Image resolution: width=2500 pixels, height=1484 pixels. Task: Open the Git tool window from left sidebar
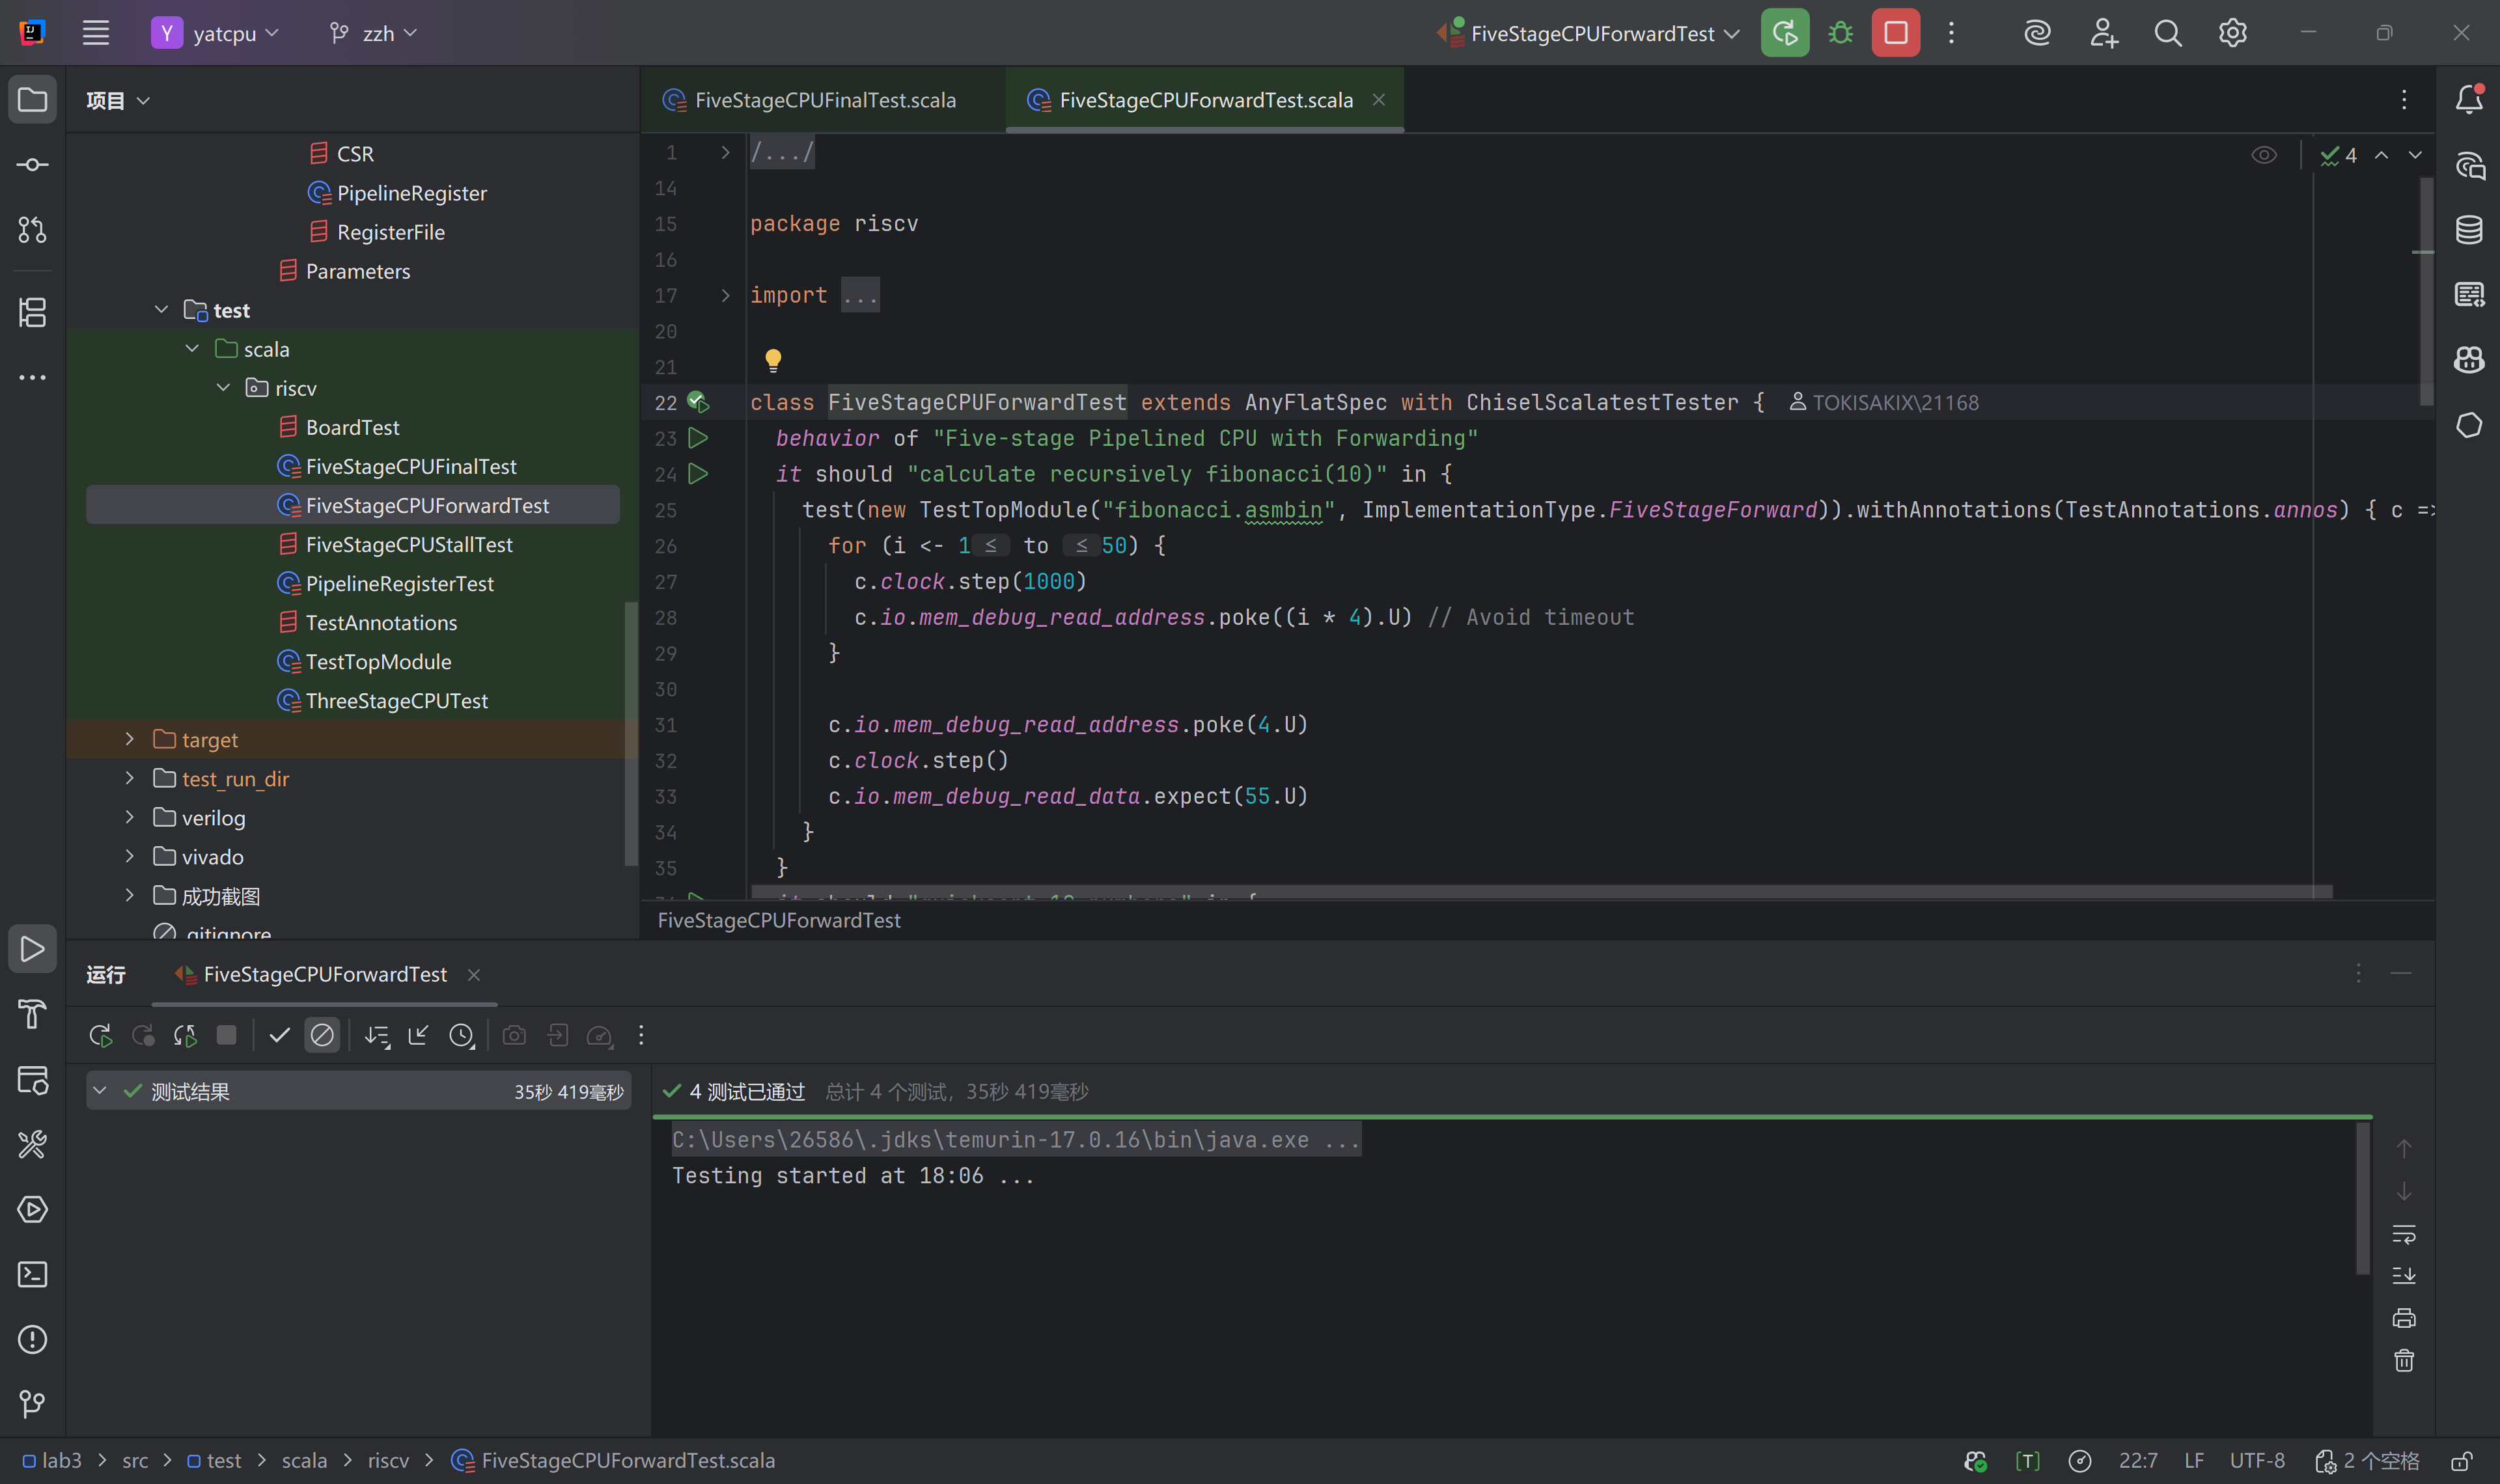(x=32, y=1404)
